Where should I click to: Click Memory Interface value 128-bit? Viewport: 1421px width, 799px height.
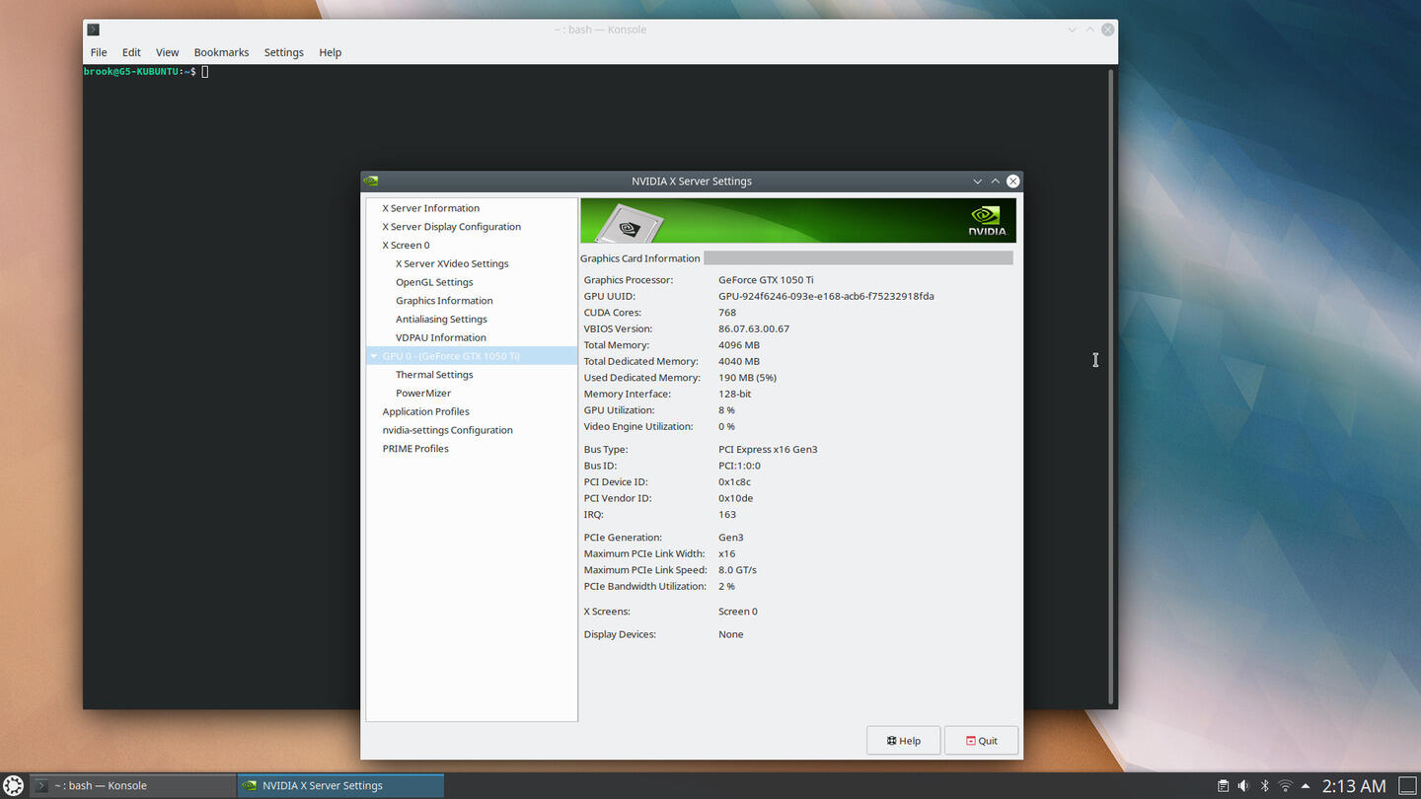tap(735, 395)
